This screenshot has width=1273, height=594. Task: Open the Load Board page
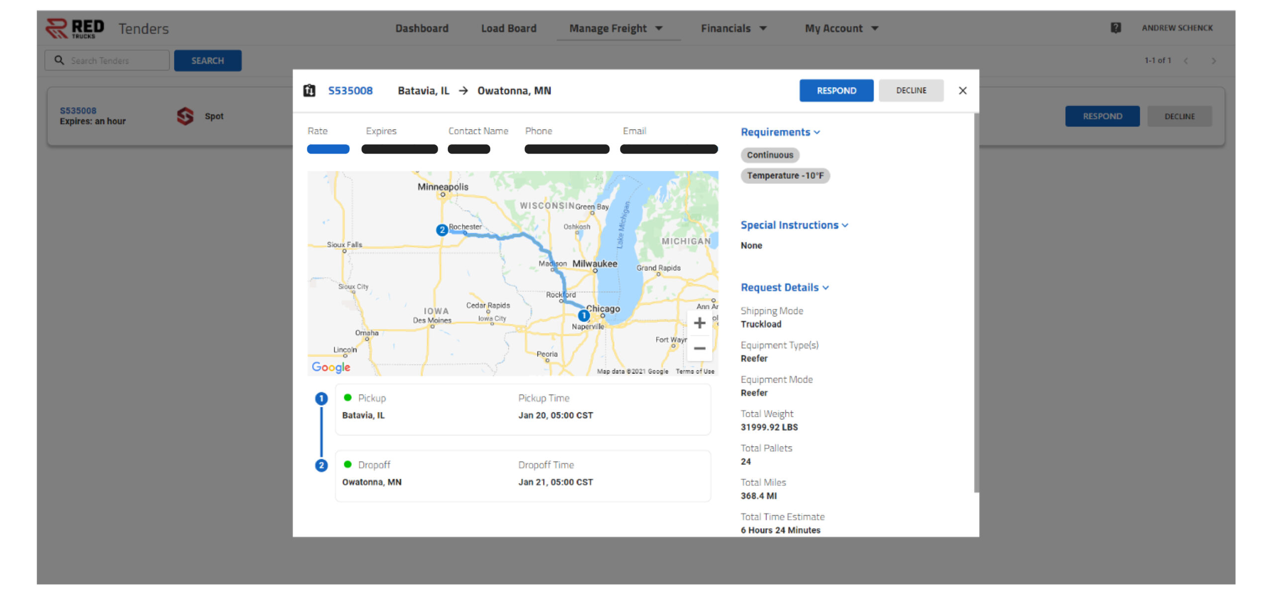click(x=508, y=28)
